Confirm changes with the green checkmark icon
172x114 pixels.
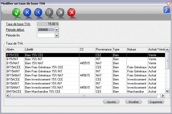[x=16, y=12]
